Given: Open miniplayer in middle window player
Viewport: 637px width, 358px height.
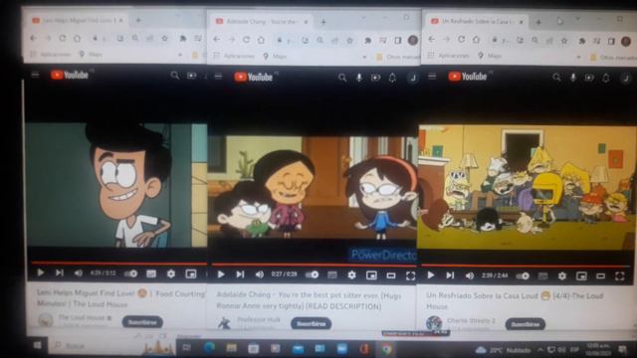Looking at the screenshot, I should (371, 275).
